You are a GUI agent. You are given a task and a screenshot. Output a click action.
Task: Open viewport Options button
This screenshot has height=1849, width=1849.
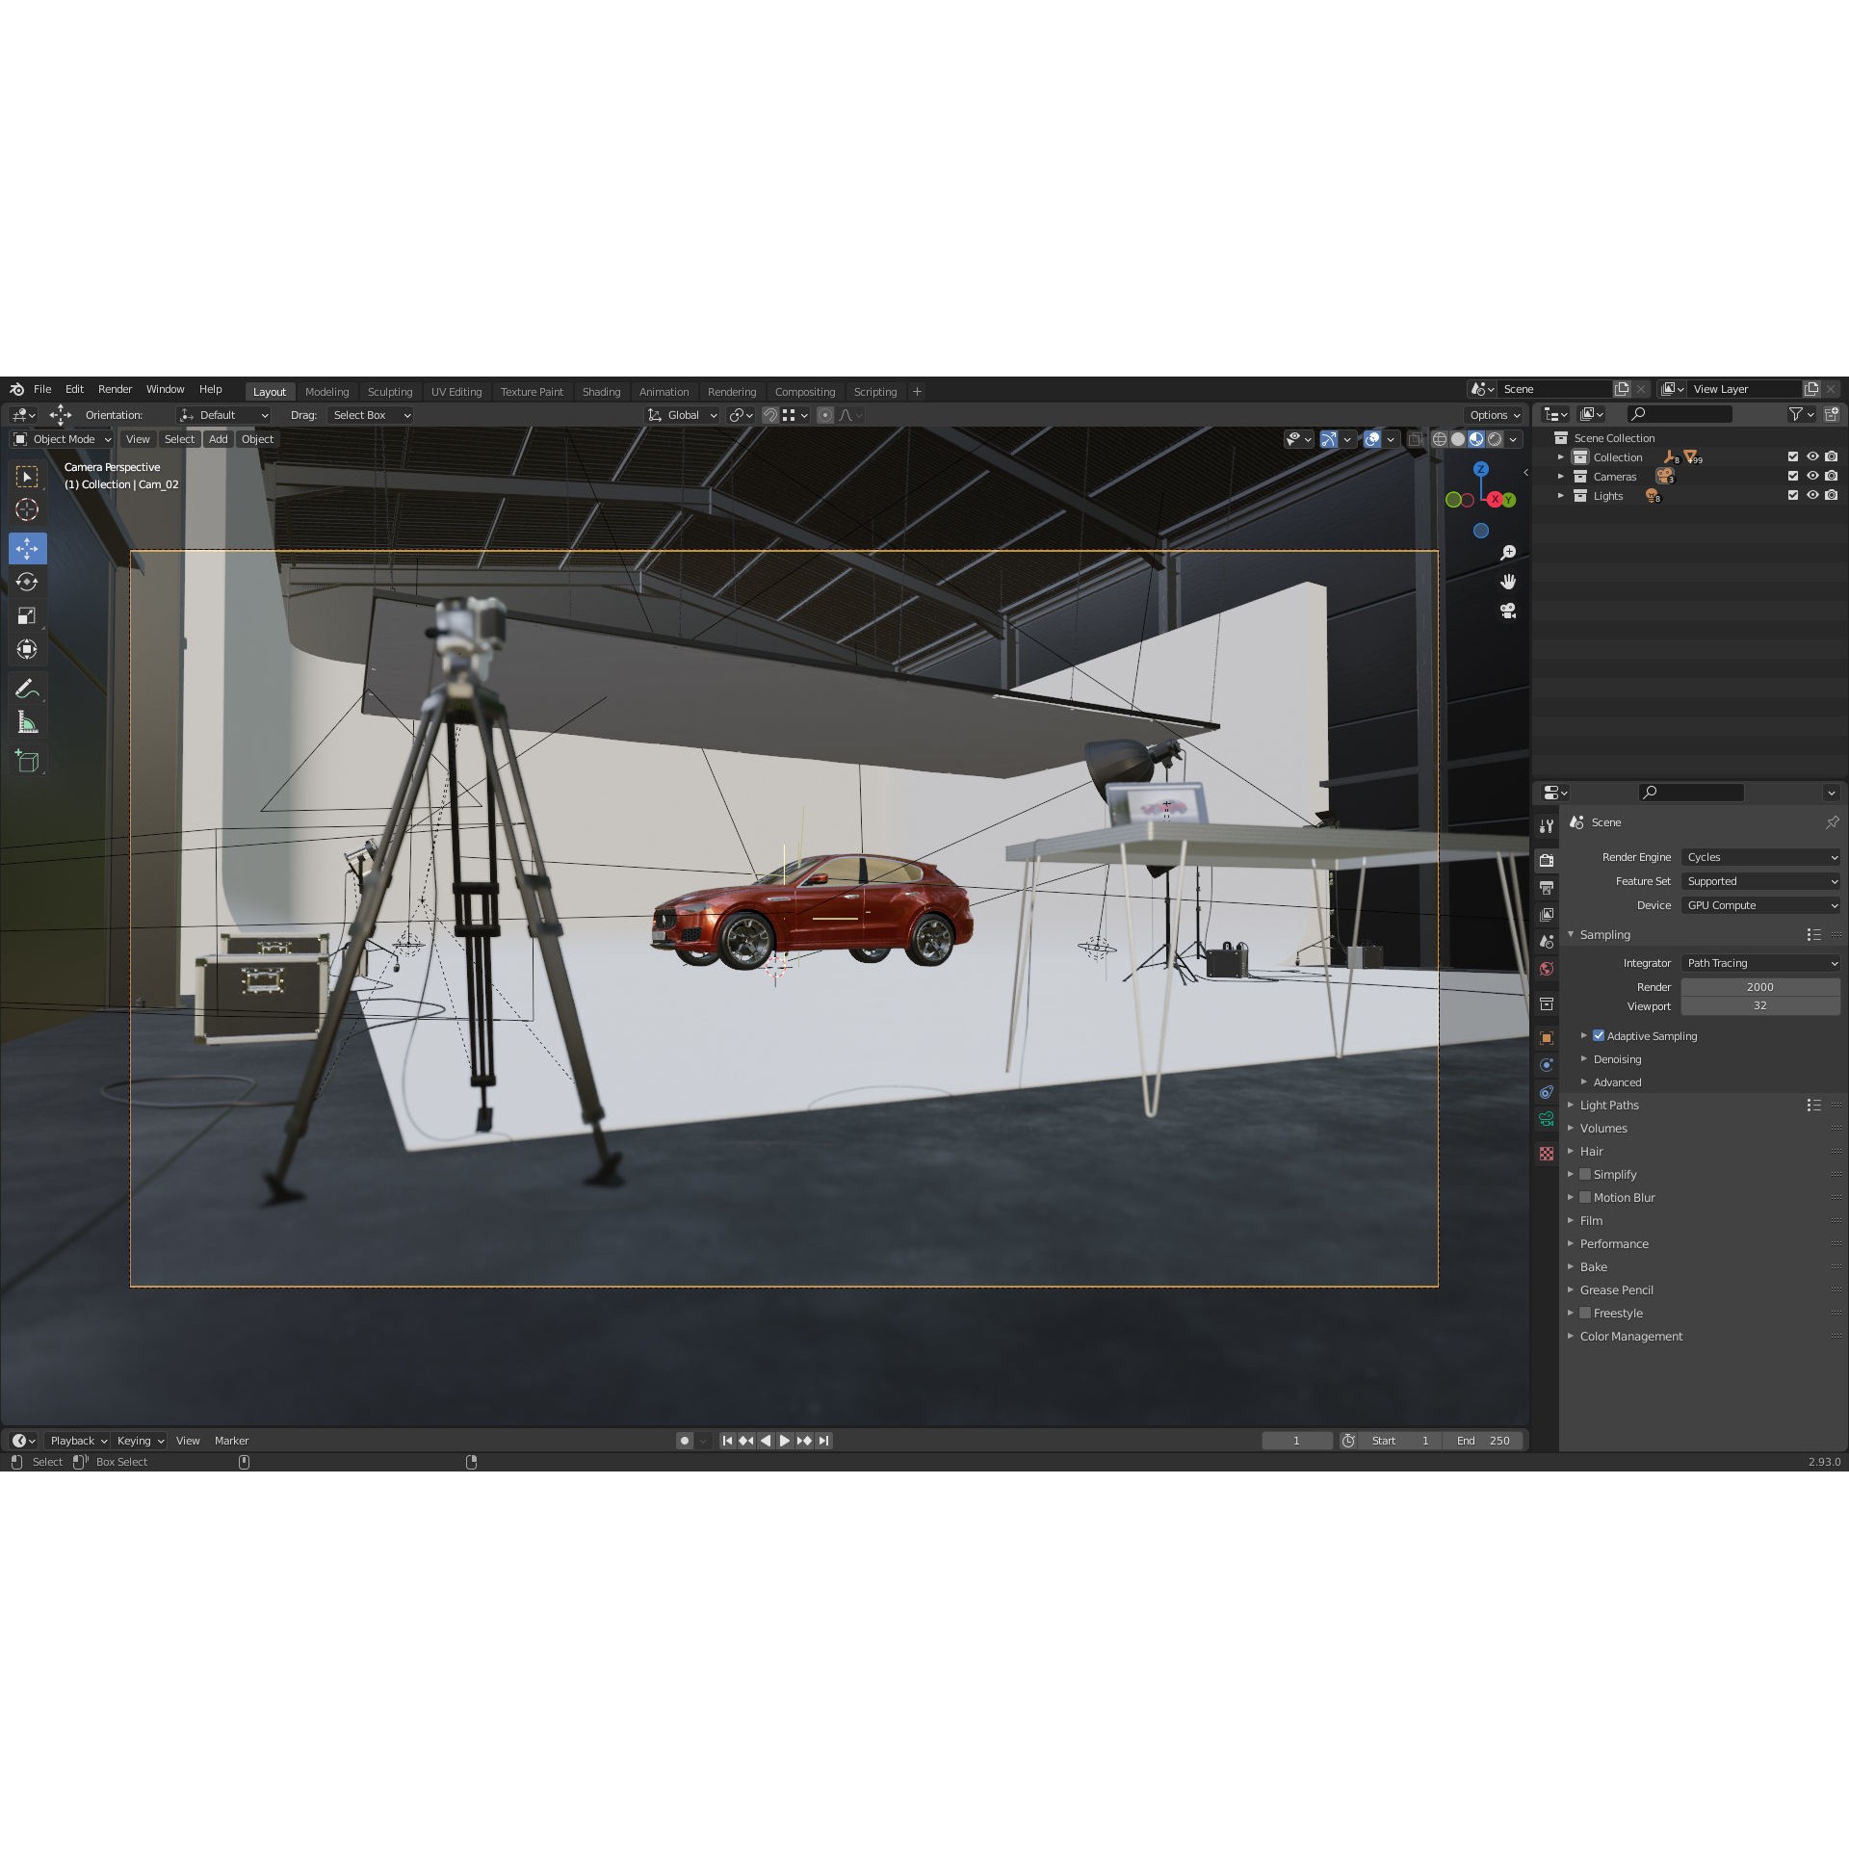tap(1491, 414)
